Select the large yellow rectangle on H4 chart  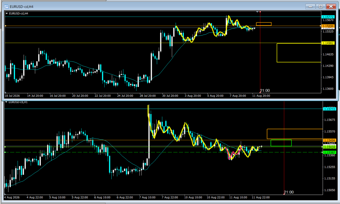(x=299, y=53)
